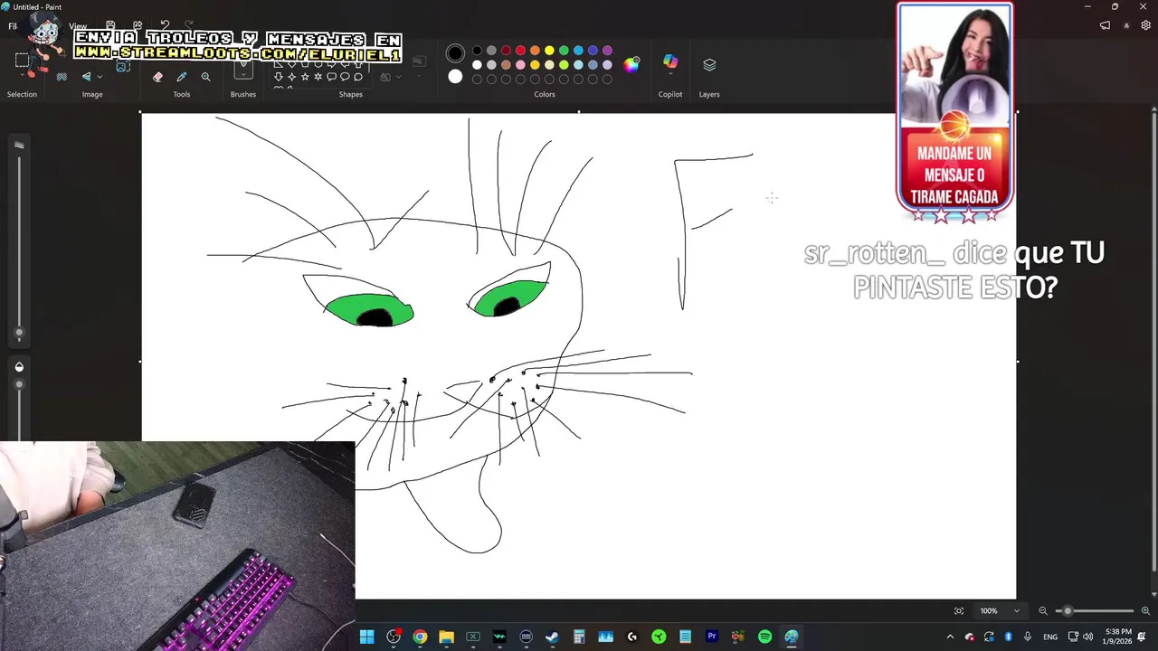Image resolution: width=1158 pixels, height=651 pixels.
Task: Open the File menu
Action: point(13,26)
